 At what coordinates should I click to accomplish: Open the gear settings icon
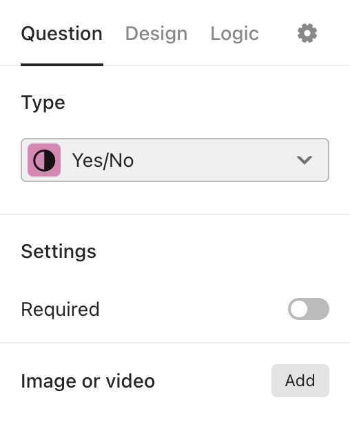point(307,33)
